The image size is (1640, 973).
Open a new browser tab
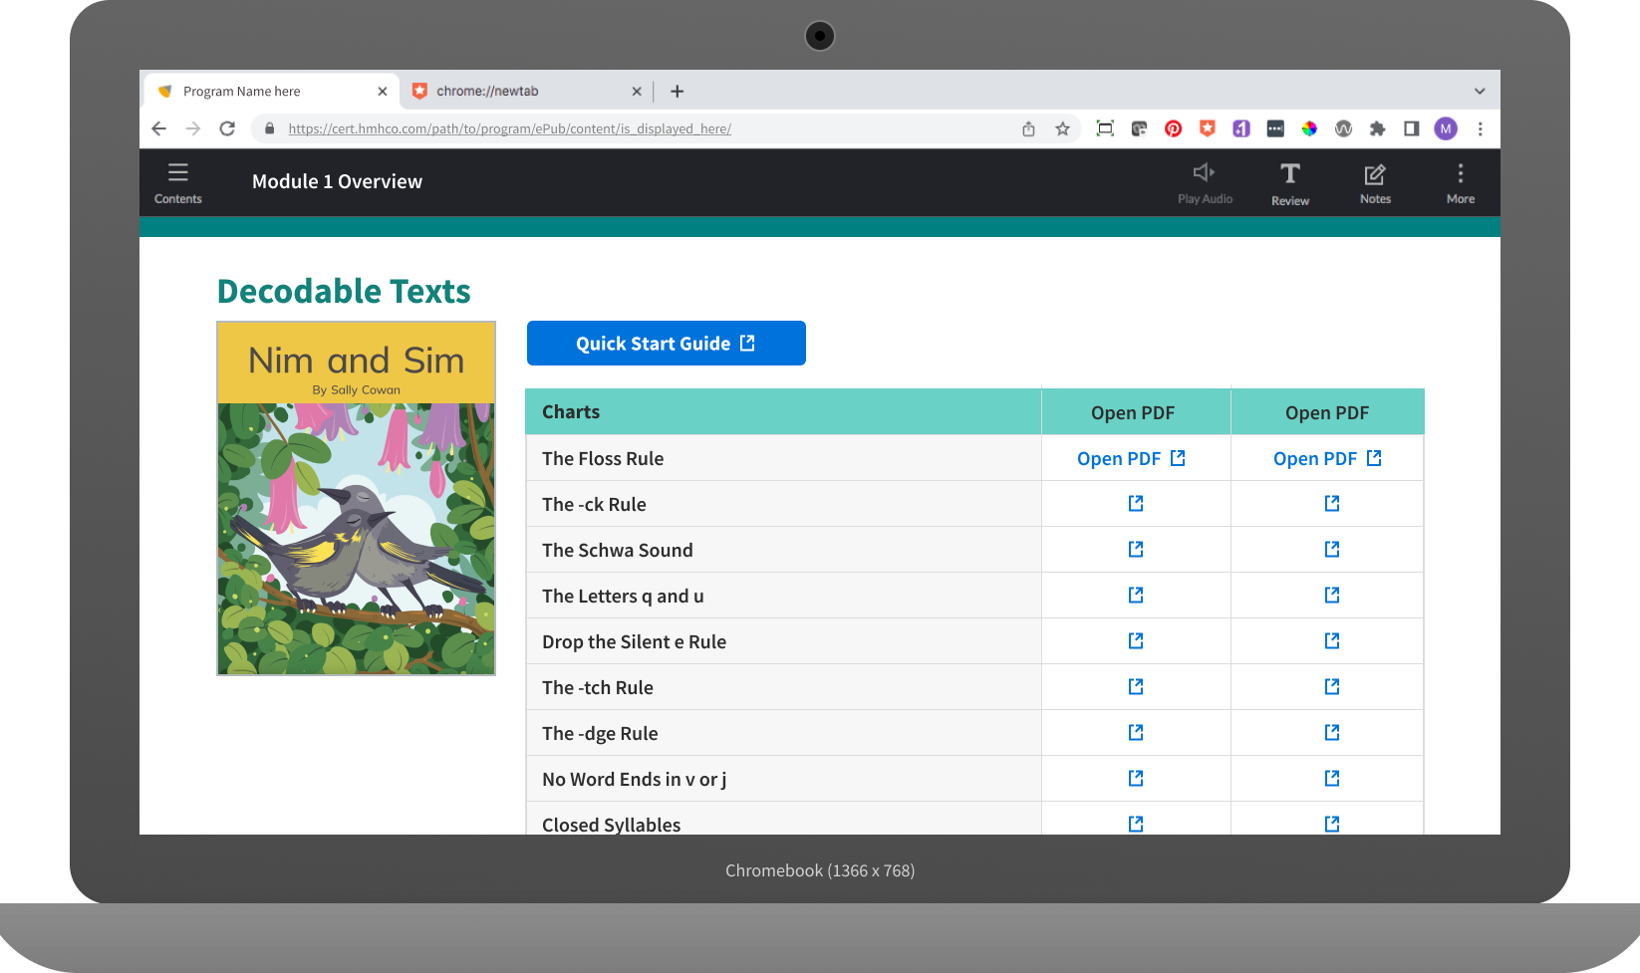pos(678,92)
